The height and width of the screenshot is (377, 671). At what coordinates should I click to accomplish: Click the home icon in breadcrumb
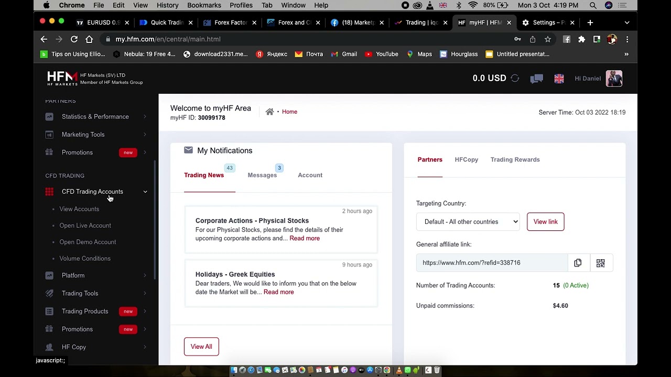pyautogui.click(x=269, y=112)
